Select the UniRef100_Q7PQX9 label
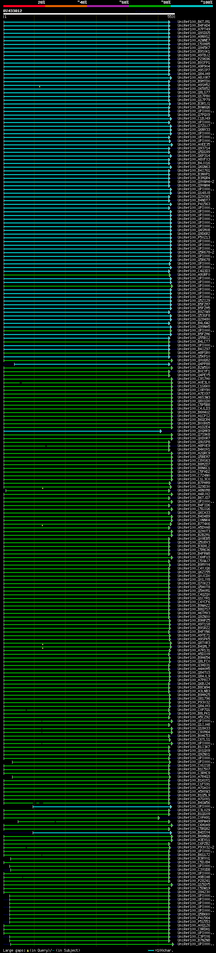216x953 pixels. point(194,115)
